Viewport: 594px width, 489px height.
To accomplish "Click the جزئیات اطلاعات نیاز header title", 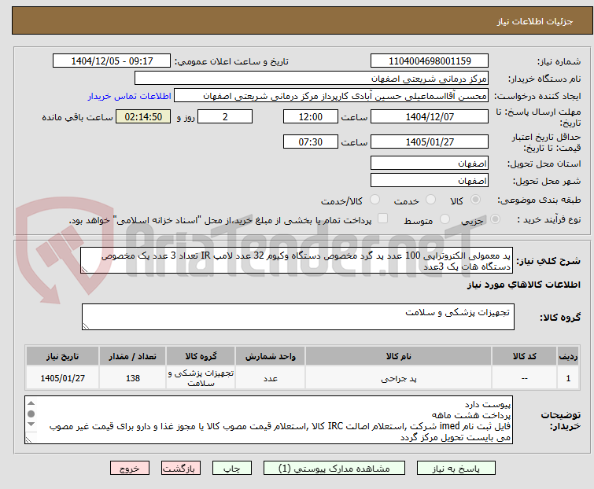I will click(x=535, y=21).
